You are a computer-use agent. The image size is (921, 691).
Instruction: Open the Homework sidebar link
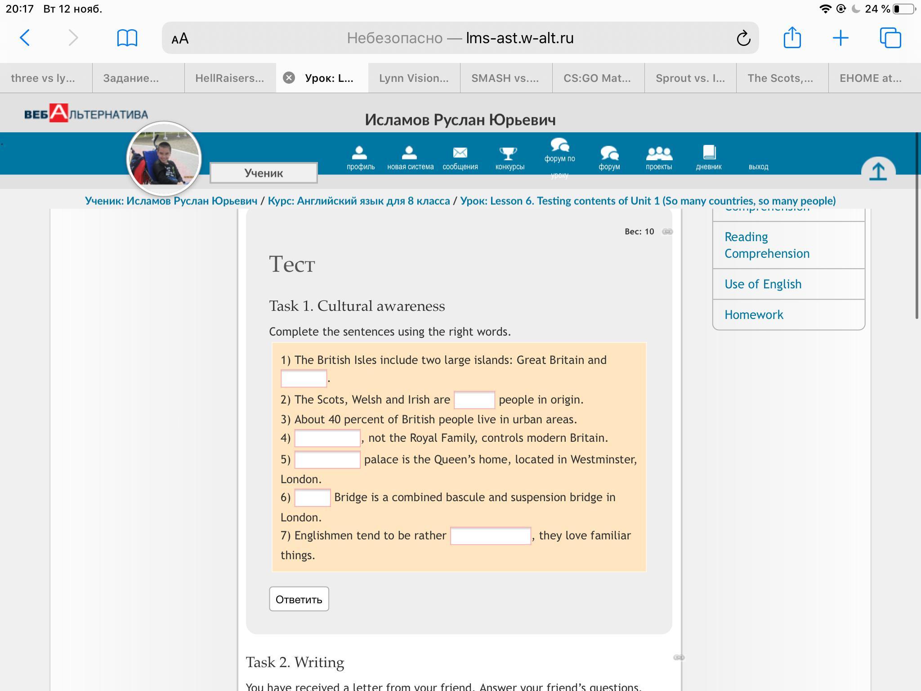754,315
